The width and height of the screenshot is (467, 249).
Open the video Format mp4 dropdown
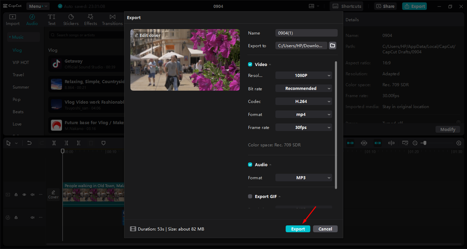[304, 114]
